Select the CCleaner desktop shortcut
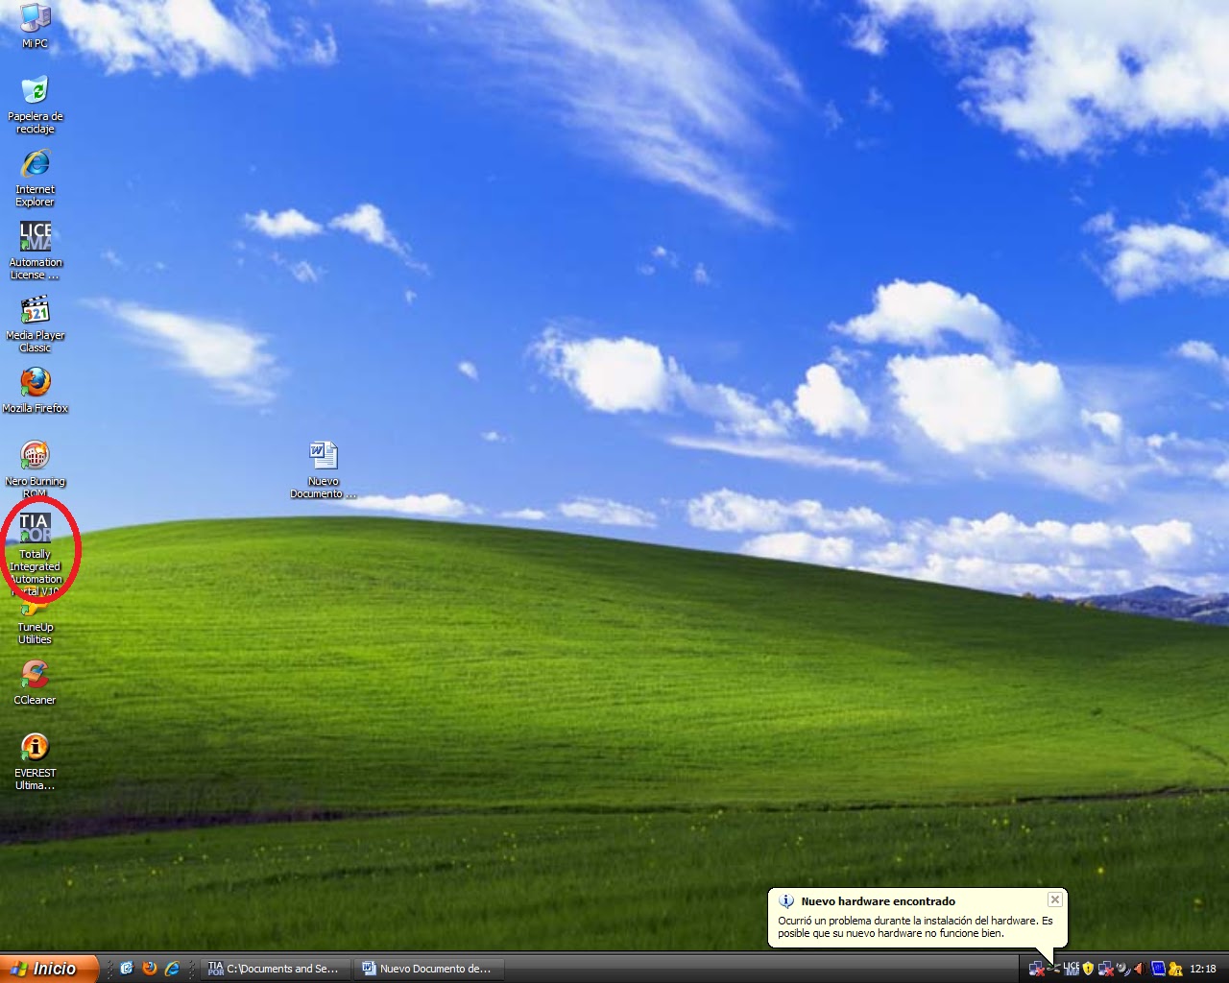Screen dimensions: 1229x983 pos(35,682)
